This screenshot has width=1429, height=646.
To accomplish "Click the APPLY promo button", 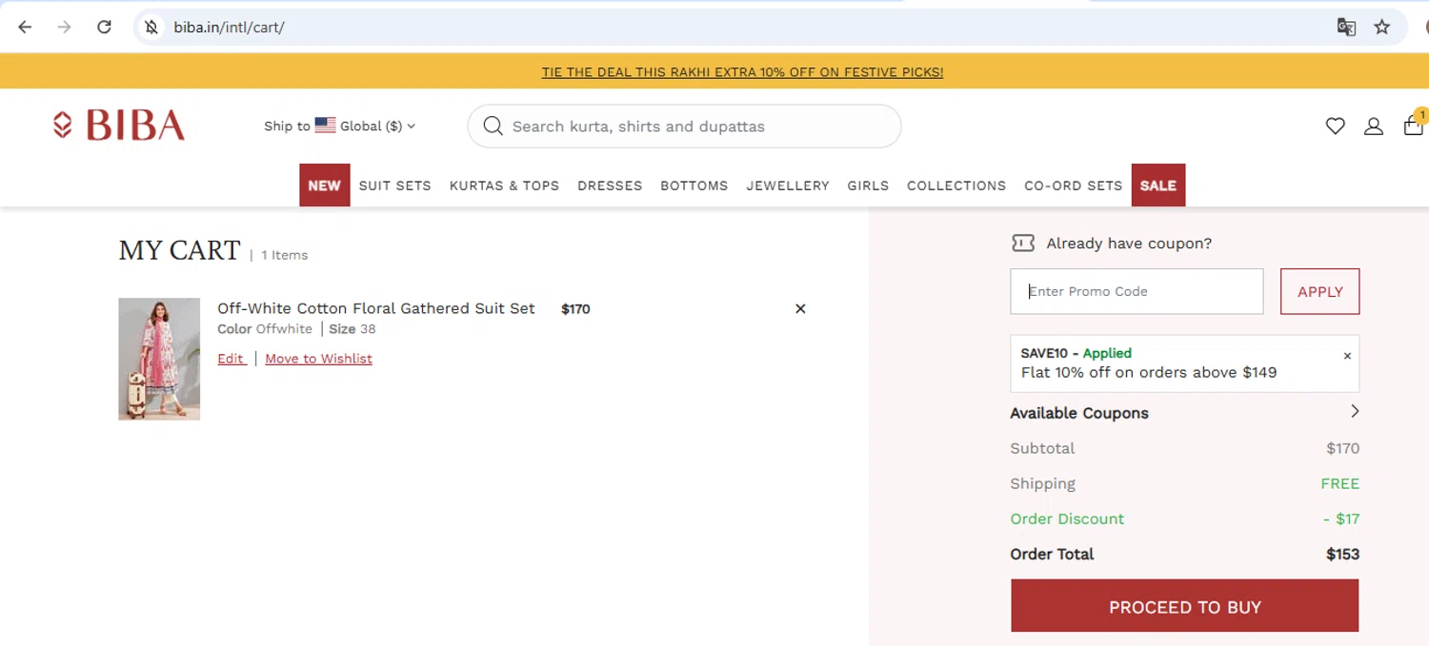I will [1319, 291].
